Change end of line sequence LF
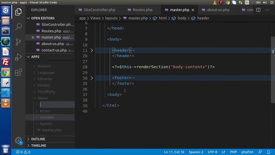The width and height of the screenshot is (275, 155). tap(223, 152)
